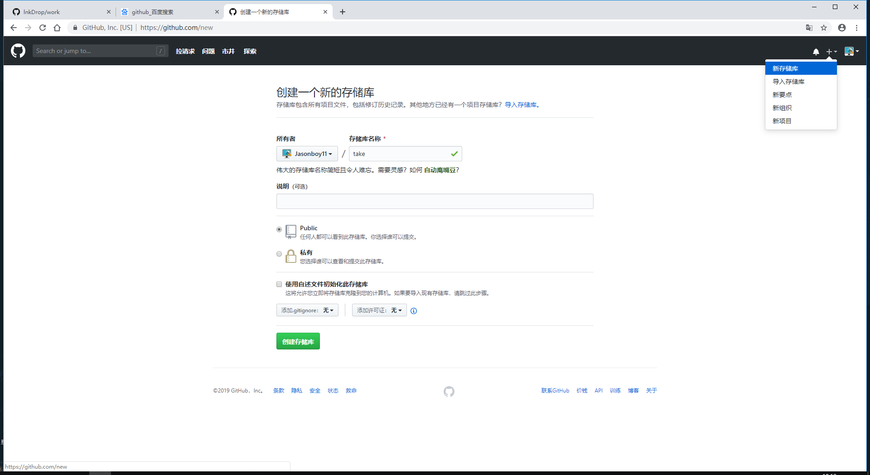The width and height of the screenshot is (870, 475).
Task: Open 探索 in the header nav
Action: click(250, 51)
